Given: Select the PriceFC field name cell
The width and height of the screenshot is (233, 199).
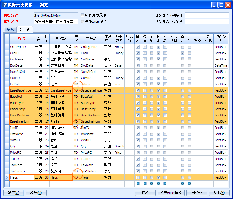Looking at the screenshot, I should [x=92, y=153].
